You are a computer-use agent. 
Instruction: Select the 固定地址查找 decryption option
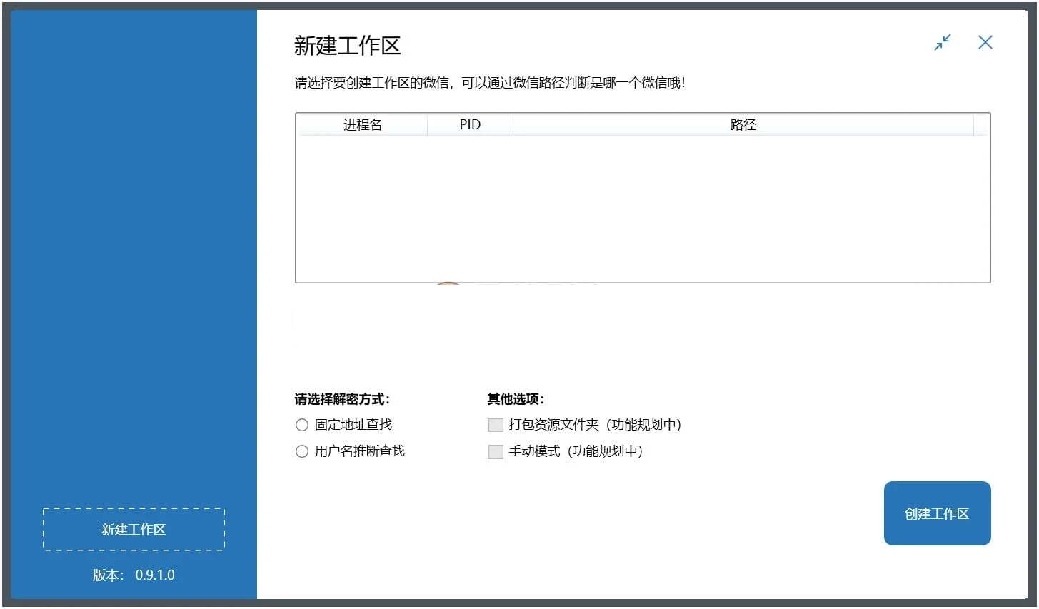[x=301, y=424]
